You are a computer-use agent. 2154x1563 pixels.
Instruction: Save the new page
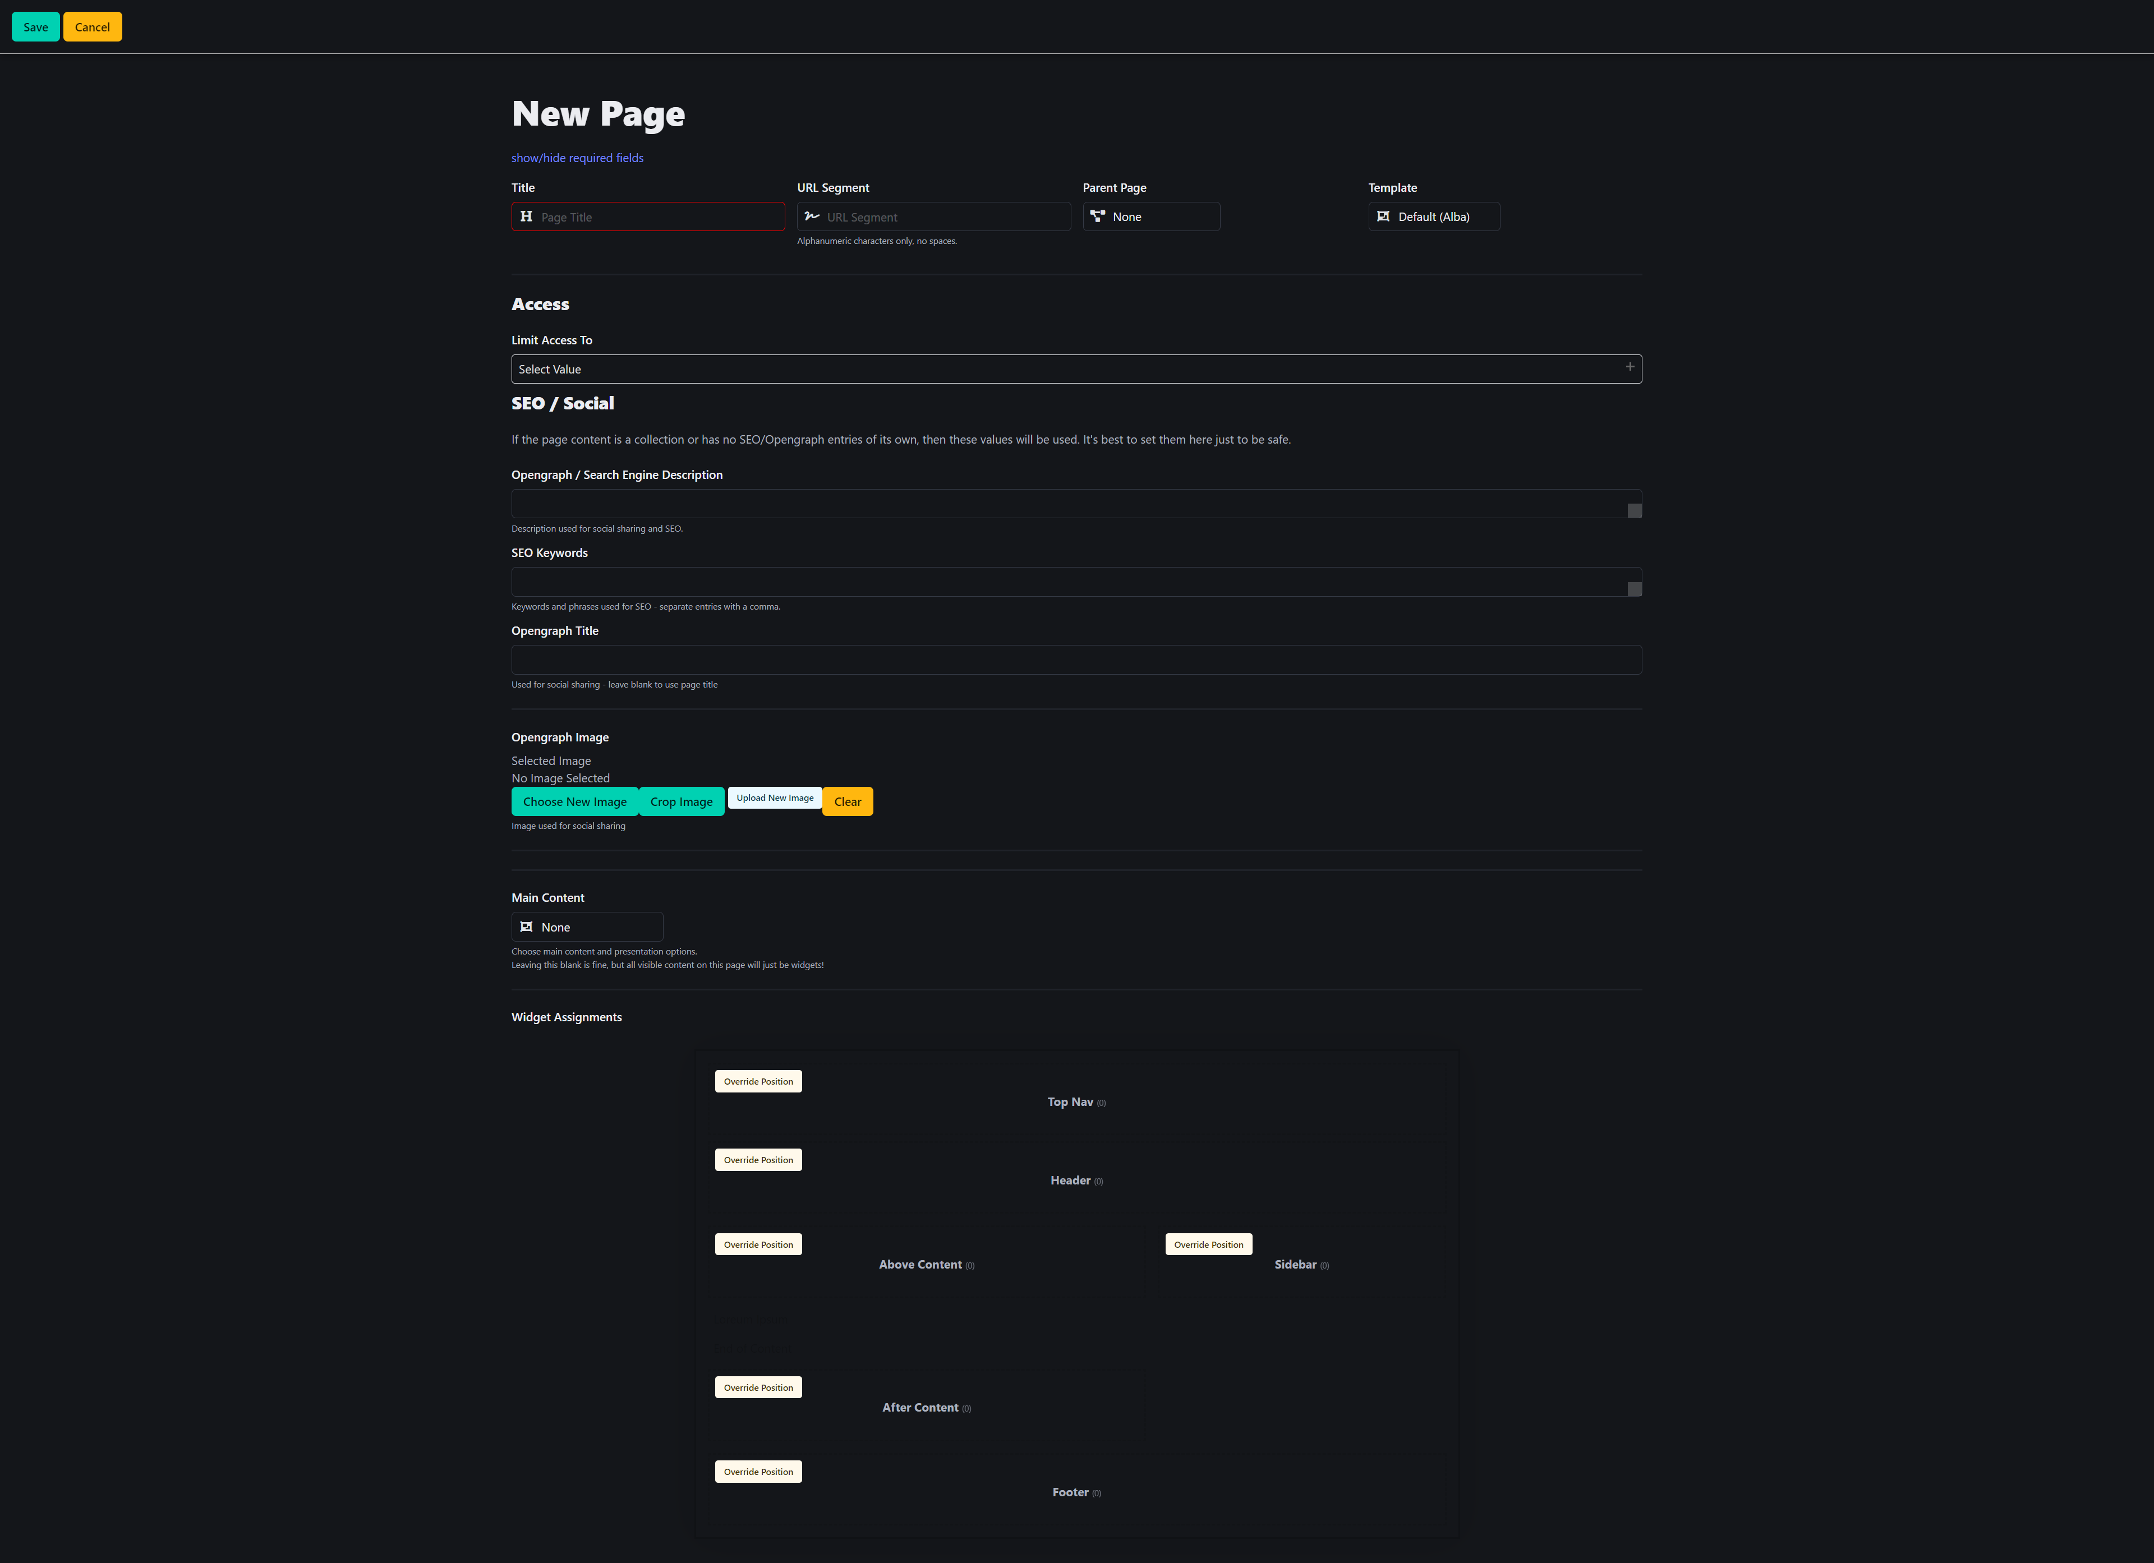(35, 26)
